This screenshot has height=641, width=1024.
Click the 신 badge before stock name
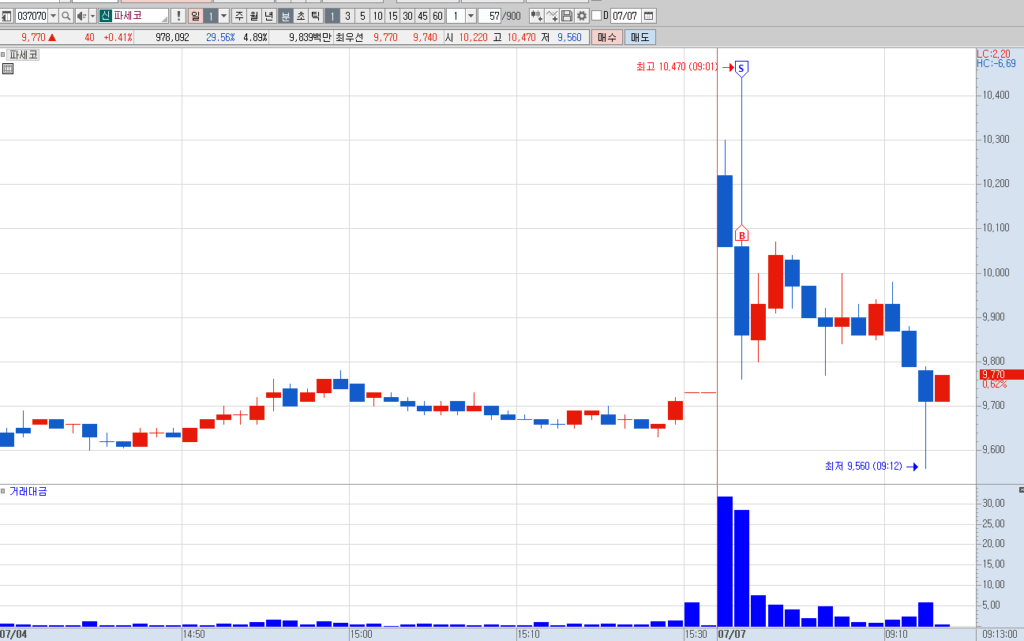pyautogui.click(x=105, y=16)
